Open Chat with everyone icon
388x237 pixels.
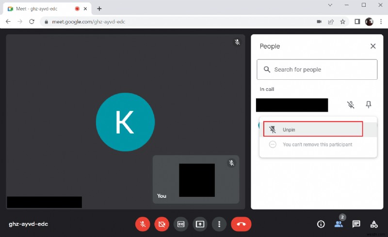pyautogui.click(x=356, y=224)
